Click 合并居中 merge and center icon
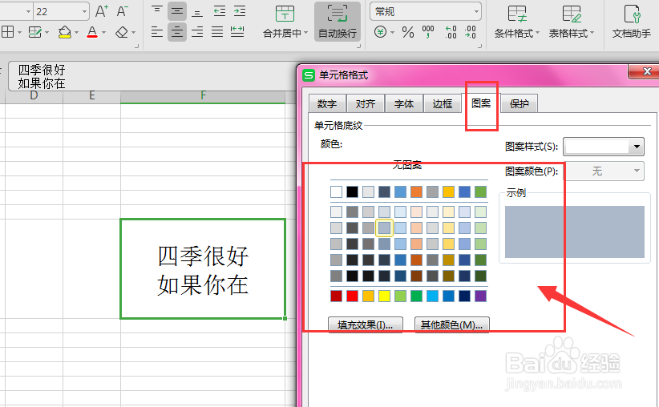This screenshot has height=407, width=659. pos(285,14)
